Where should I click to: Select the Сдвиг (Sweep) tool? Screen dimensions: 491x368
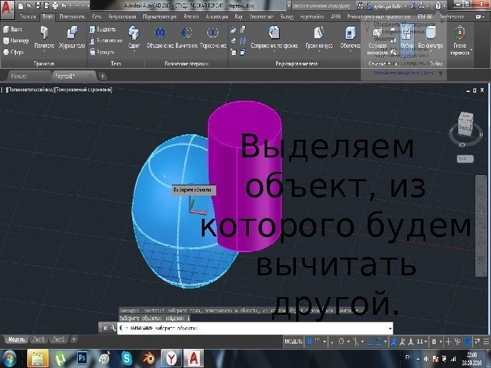(x=134, y=37)
